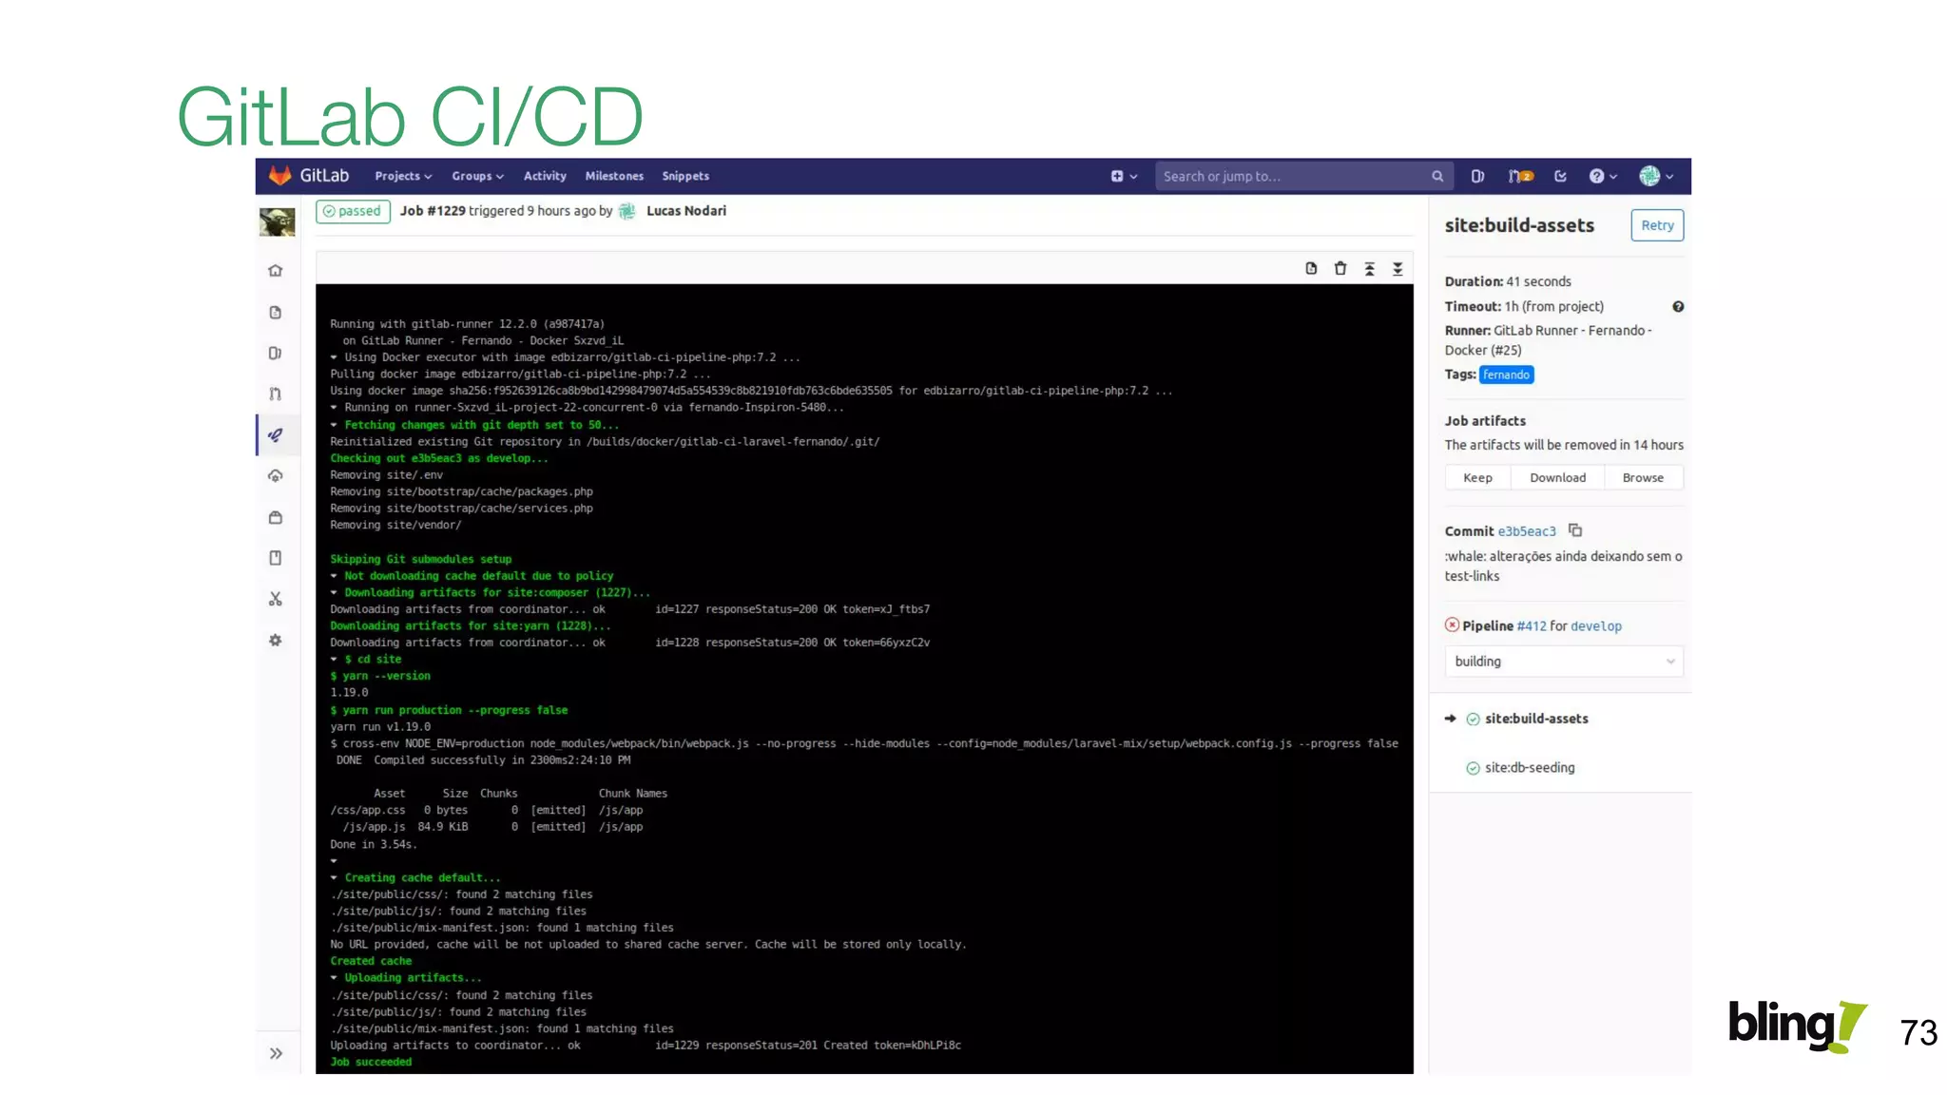Click the failed pipeline status icon
Screen dimensions: 1947x1095
click(x=1452, y=625)
